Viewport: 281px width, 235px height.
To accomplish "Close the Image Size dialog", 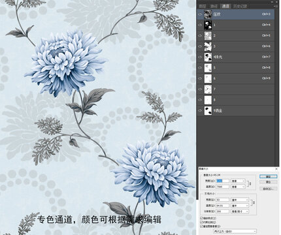I will tap(276, 169).
